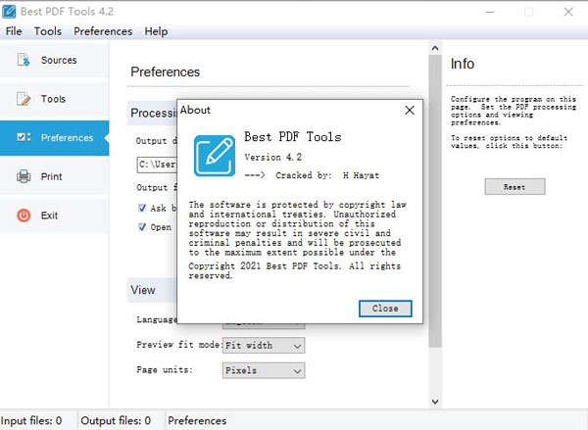Click the 'Copyright 2021 Best PDF Tools' text
Image resolution: width=588 pixels, height=430 pixels.
pos(265,266)
